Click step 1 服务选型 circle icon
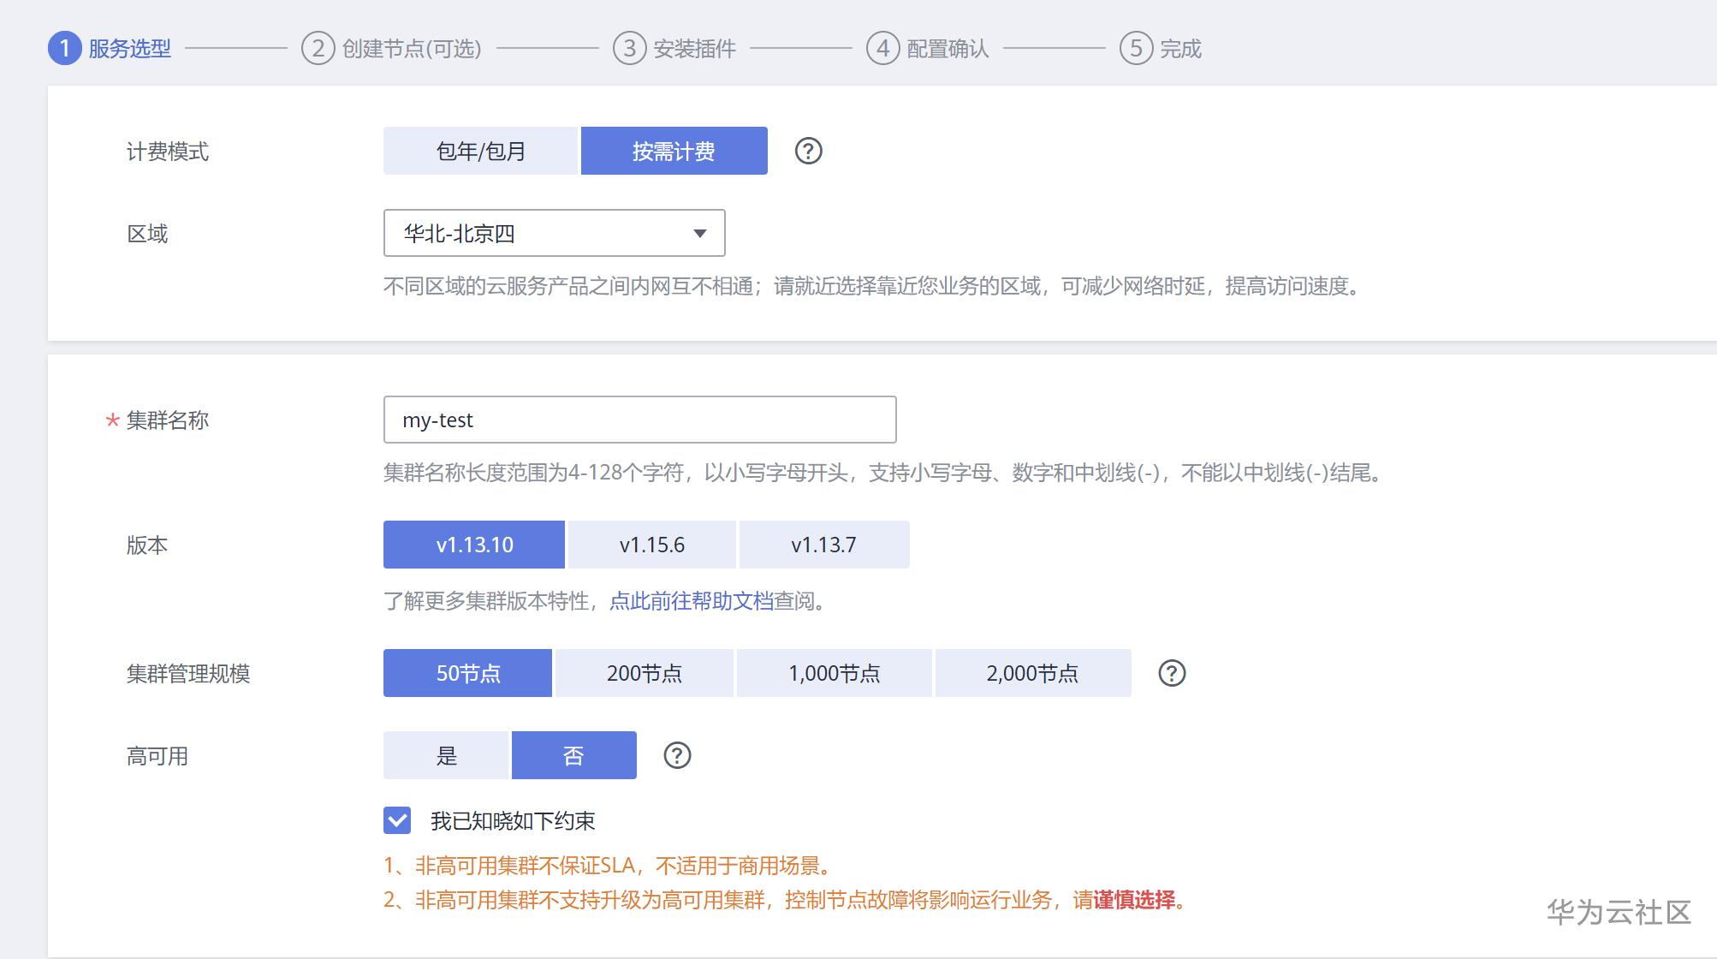Screen dimensions: 1717x959 coord(64,49)
